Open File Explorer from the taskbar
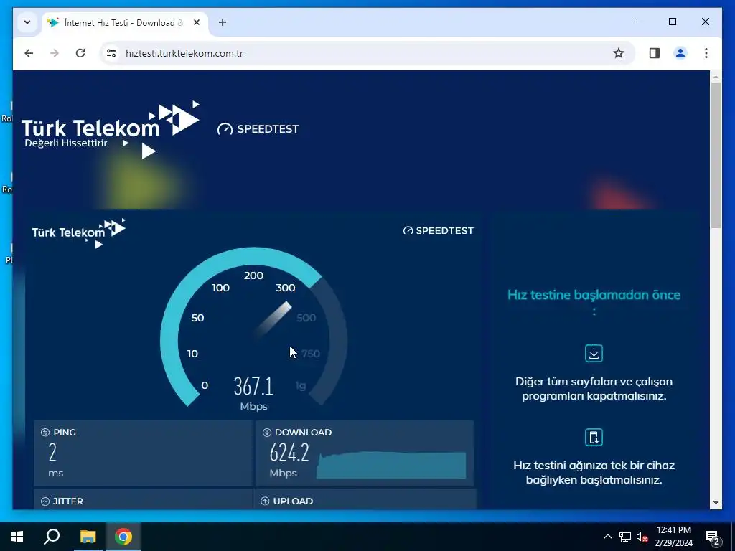 pyautogui.click(x=88, y=537)
